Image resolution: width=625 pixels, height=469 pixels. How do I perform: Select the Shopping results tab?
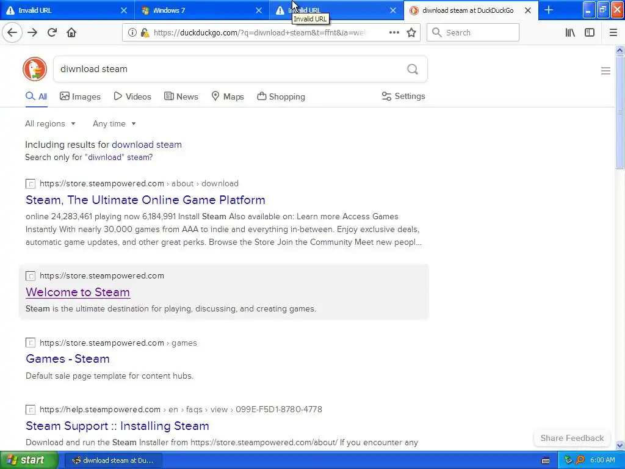click(x=281, y=96)
